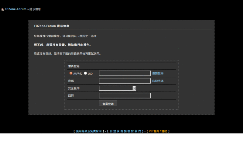Open 使用條款及免責聲明 footer link
The height and width of the screenshot is (151, 243).
(89, 131)
